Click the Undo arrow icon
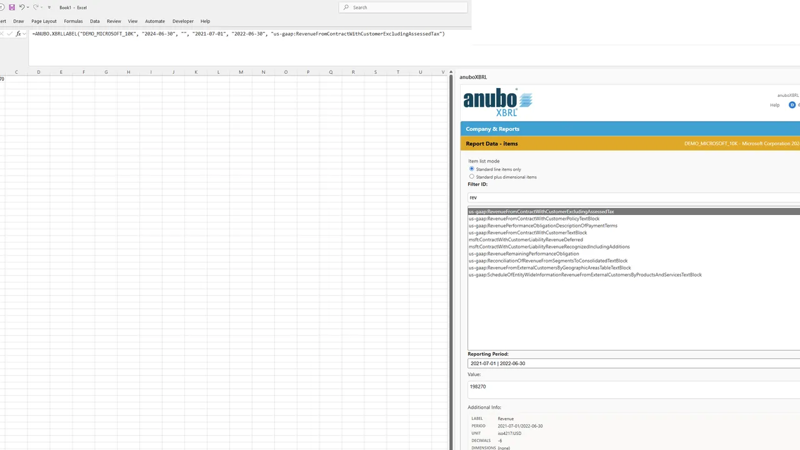This screenshot has height=450, width=800. [22, 7]
